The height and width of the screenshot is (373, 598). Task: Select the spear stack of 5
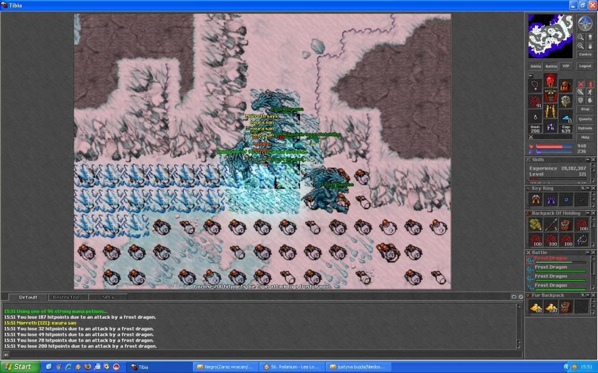coord(551,224)
